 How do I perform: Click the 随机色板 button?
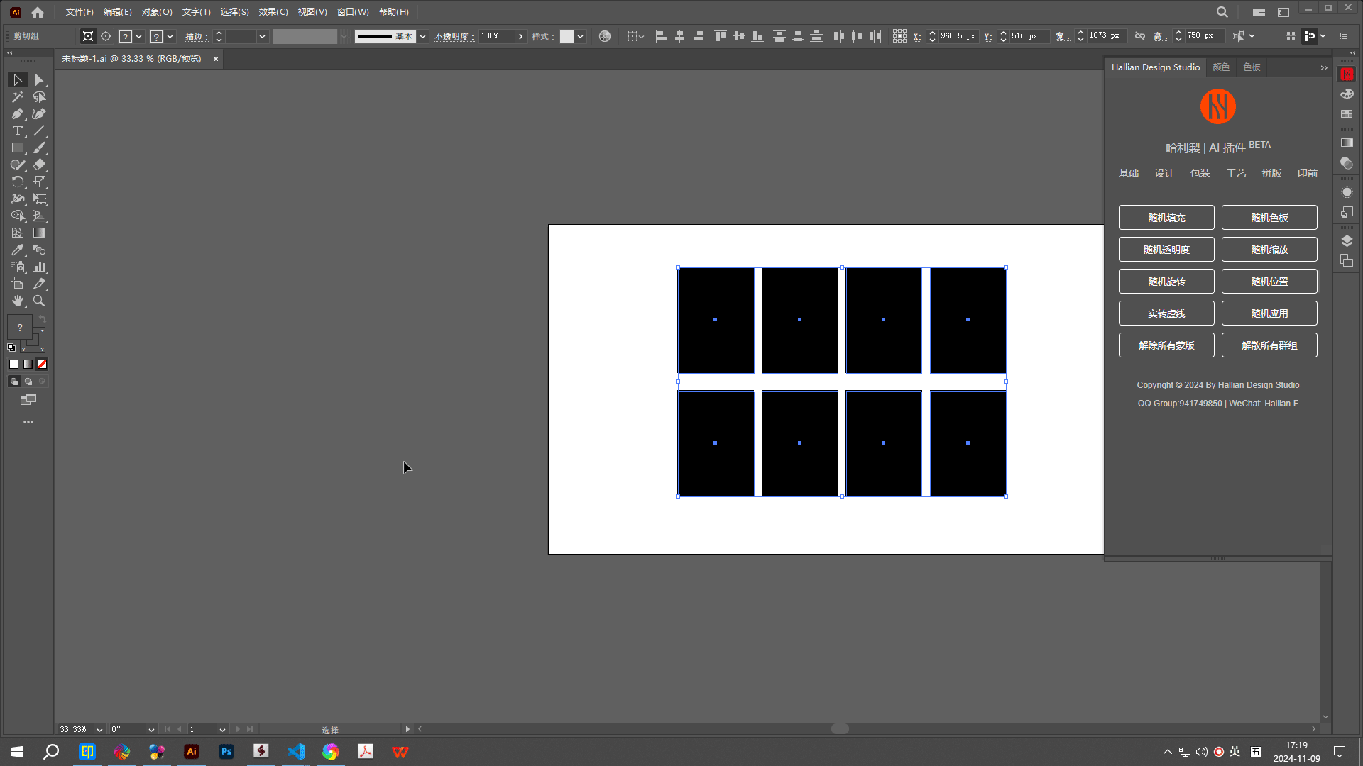1269,218
